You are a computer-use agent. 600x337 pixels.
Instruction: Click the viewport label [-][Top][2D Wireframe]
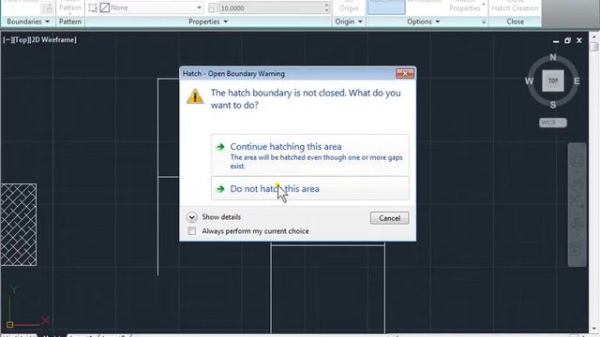[39, 39]
